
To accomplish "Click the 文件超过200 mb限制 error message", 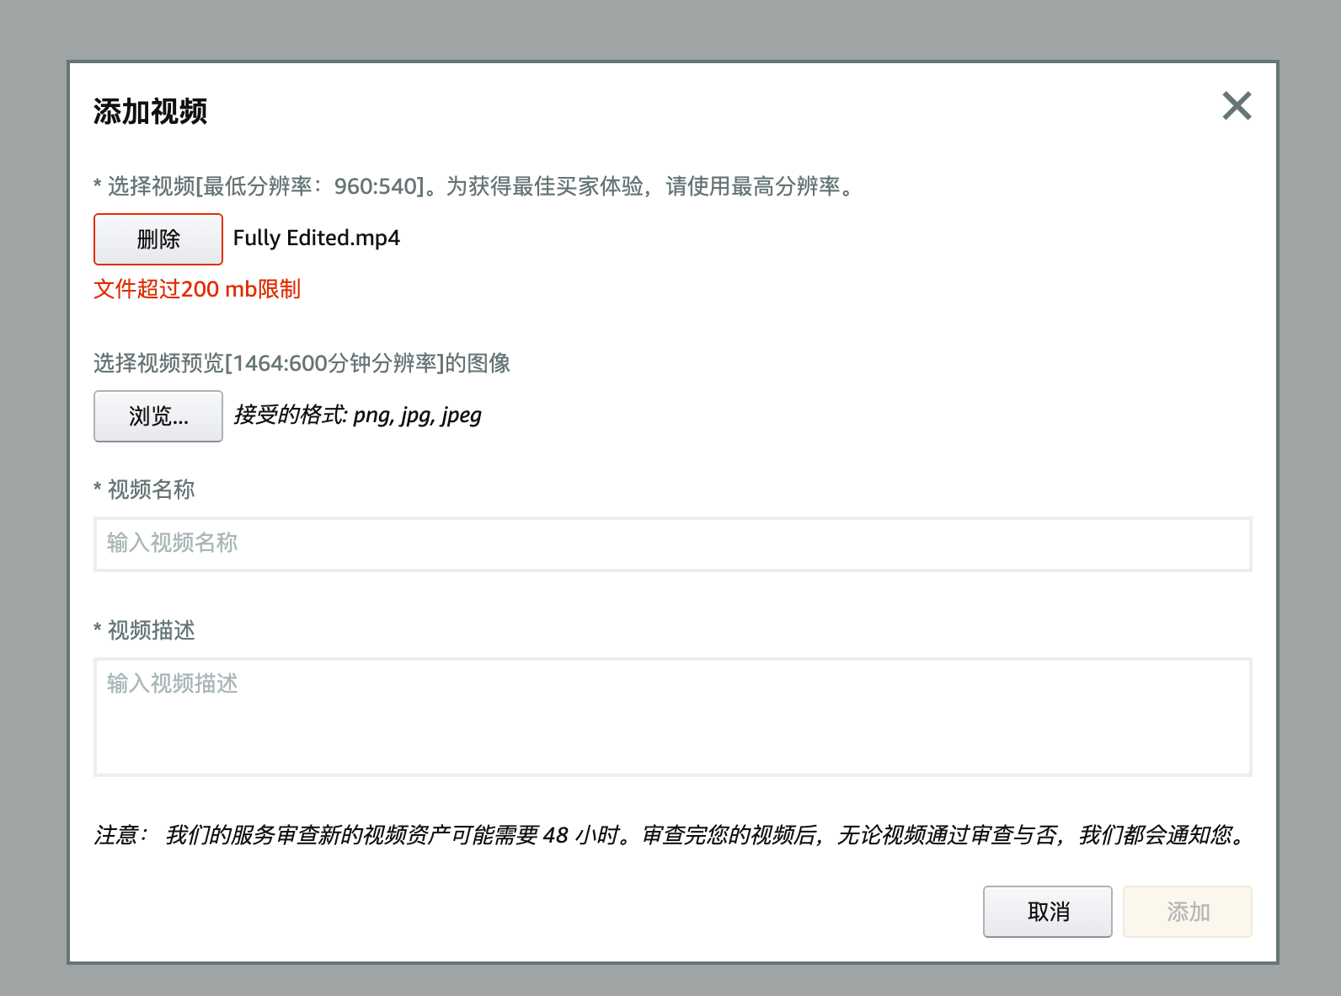I will pyautogui.click(x=197, y=289).
